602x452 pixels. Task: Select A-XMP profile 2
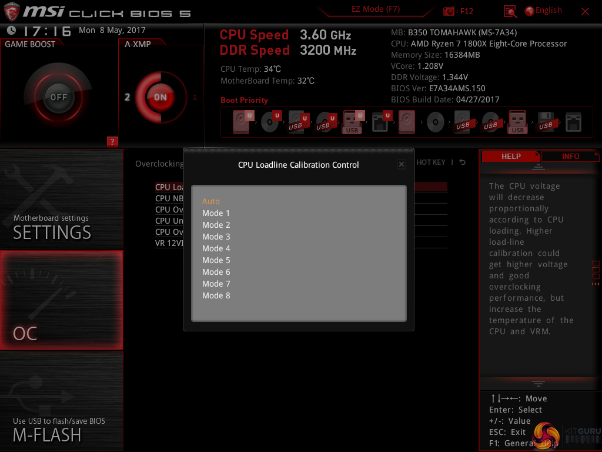(x=127, y=97)
